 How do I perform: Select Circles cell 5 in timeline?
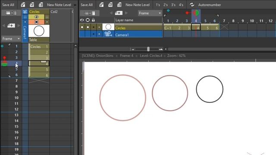pyautogui.click(x=205, y=28)
